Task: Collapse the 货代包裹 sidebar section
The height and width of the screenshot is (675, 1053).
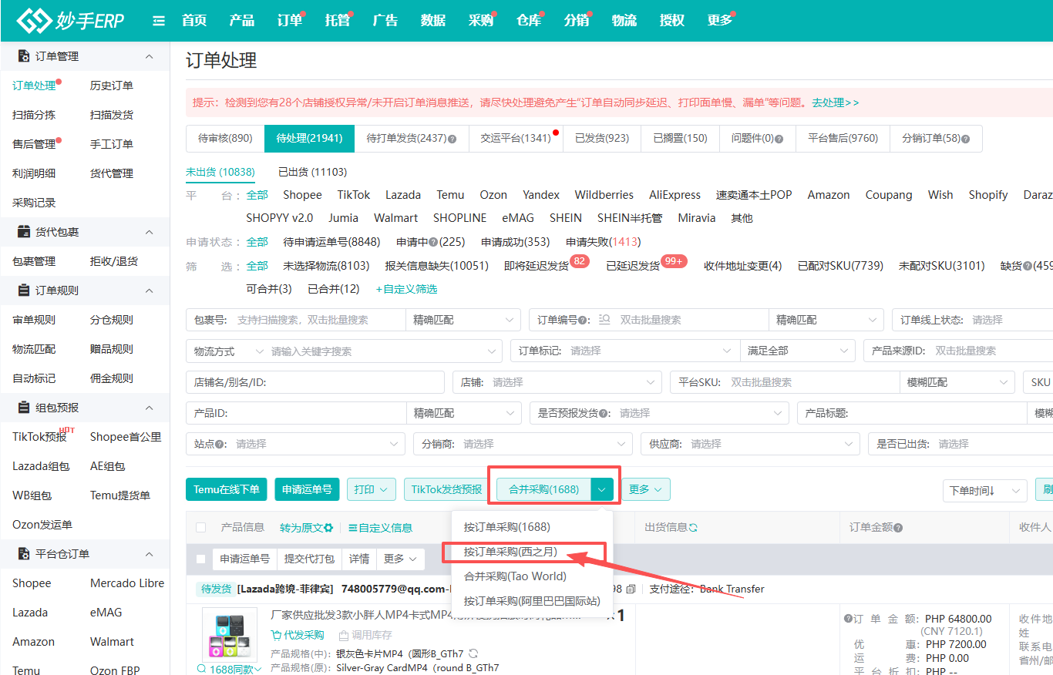Action: coord(150,232)
